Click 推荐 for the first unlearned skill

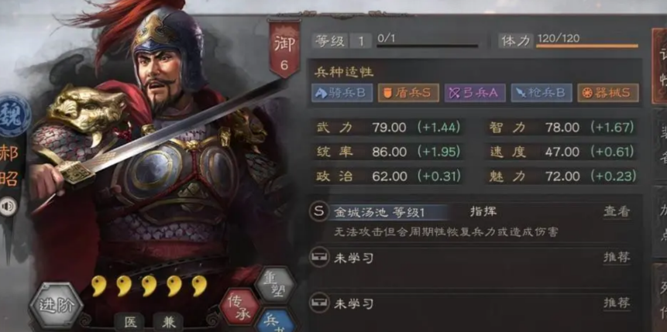pos(617,257)
